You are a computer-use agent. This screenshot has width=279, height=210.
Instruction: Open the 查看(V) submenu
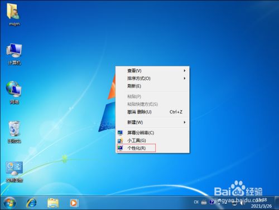coord(152,71)
